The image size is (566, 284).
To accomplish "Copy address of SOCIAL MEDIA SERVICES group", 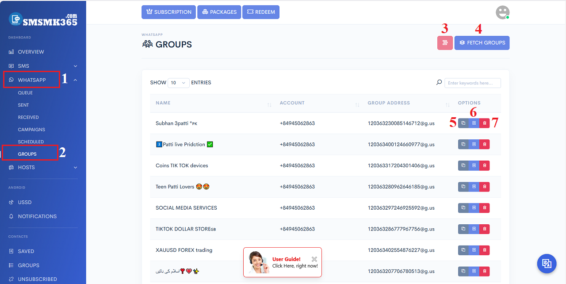I will [463, 207].
